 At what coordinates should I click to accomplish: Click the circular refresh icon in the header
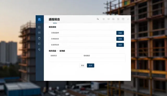pos(118,19)
